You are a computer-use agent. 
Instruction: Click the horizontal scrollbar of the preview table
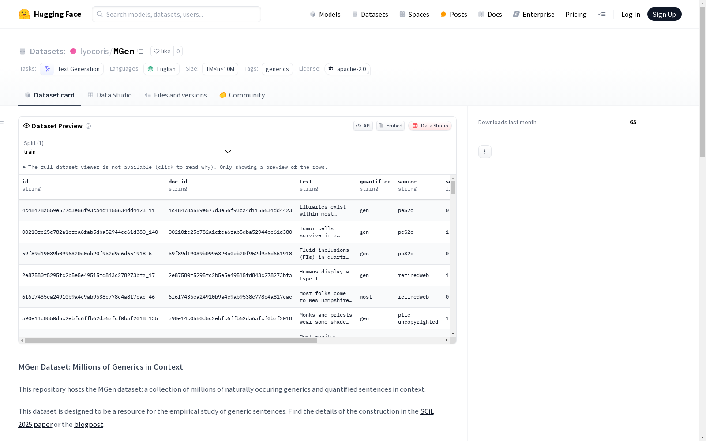point(171,340)
